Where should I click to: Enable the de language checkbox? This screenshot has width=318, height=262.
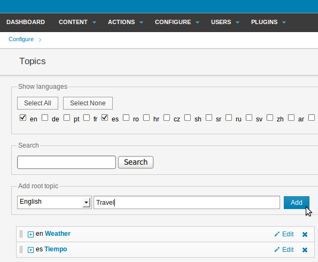pos(45,118)
